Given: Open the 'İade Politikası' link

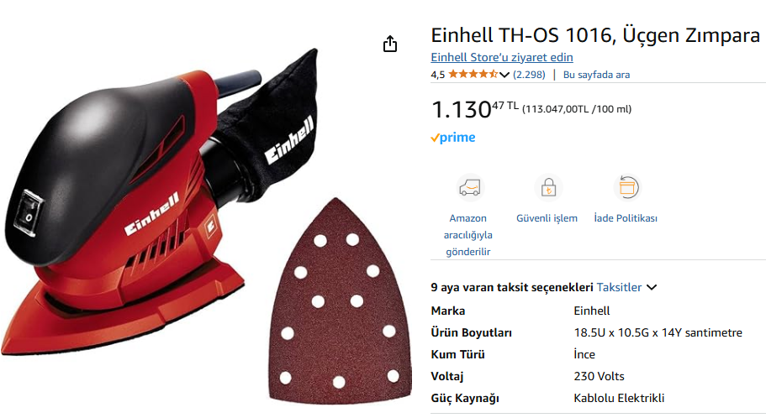Looking at the screenshot, I should point(626,218).
